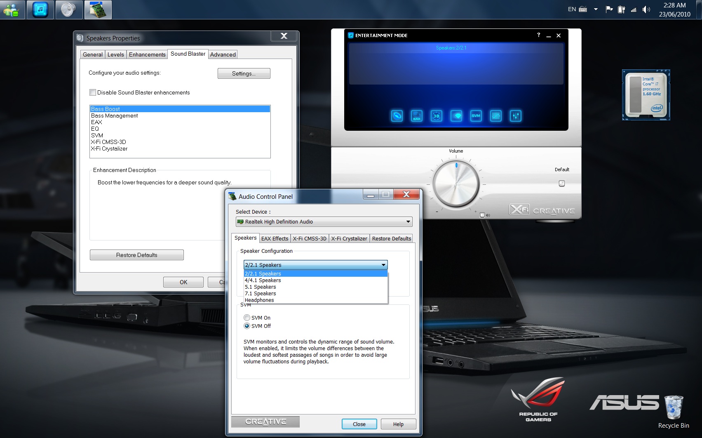Select the SVM Off radio button
Viewport: 702px width, 438px height.
pos(247,326)
